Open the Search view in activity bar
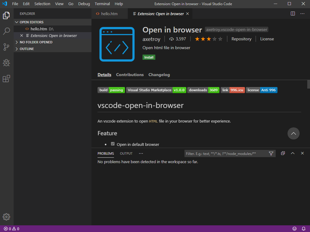The width and height of the screenshot is (310, 232). click(6, 31)
